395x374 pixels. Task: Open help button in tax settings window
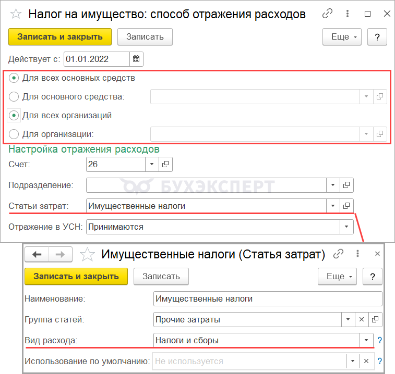(377, 37)
